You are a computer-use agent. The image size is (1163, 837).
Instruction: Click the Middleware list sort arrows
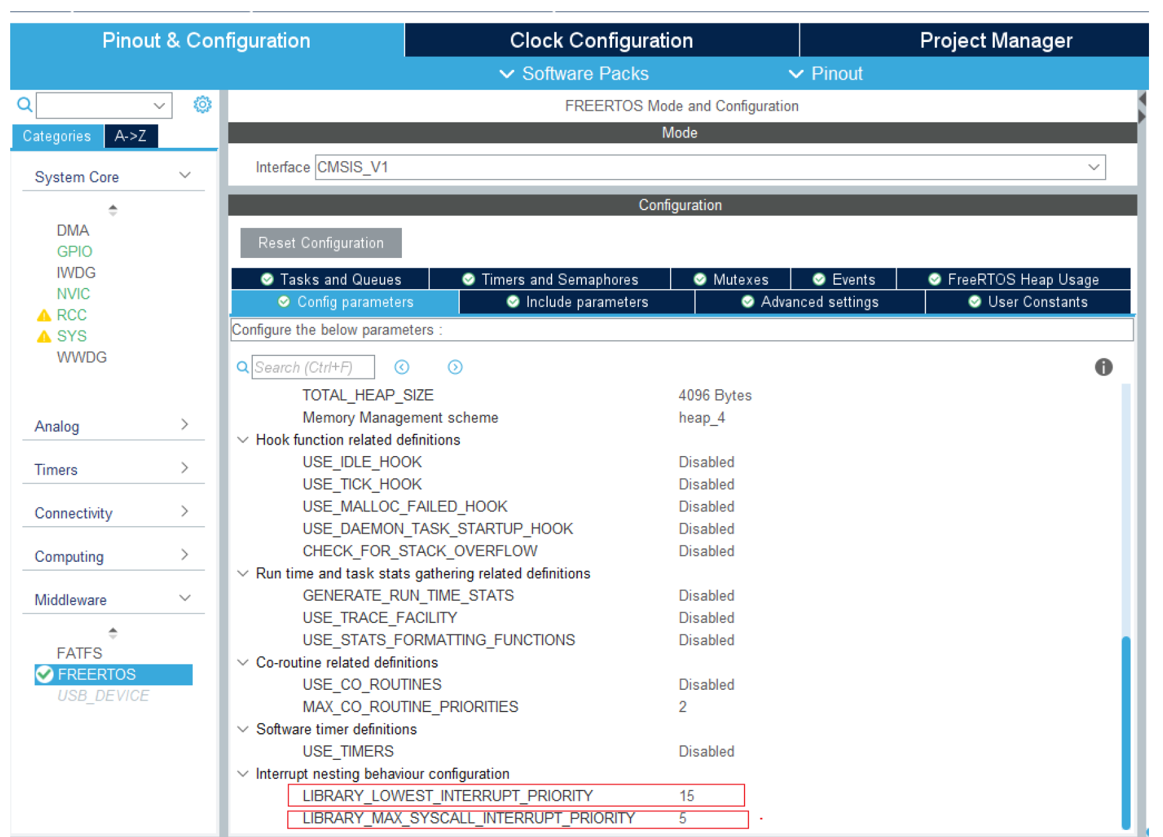click(x=113, y=633)
